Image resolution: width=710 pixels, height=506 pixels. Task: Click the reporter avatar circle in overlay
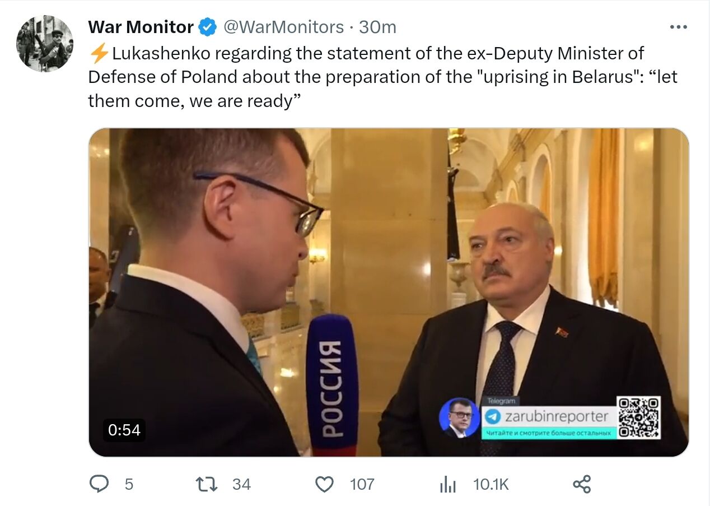(460, 417)
